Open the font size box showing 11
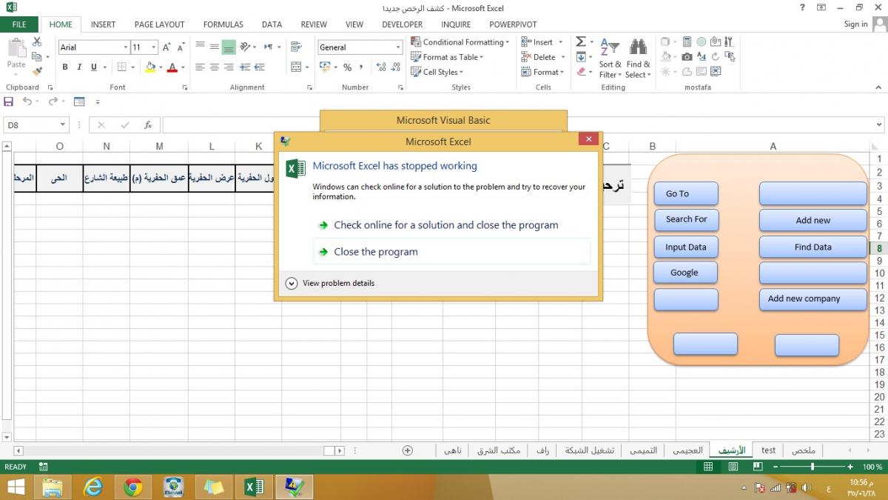Image resolution: width=888 pixels, height=500 pixels. pyautogui.click(x=144, y=47)
